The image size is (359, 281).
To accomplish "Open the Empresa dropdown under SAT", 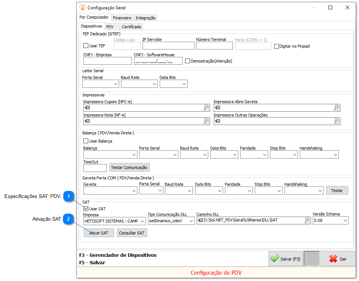I will 142,220.
